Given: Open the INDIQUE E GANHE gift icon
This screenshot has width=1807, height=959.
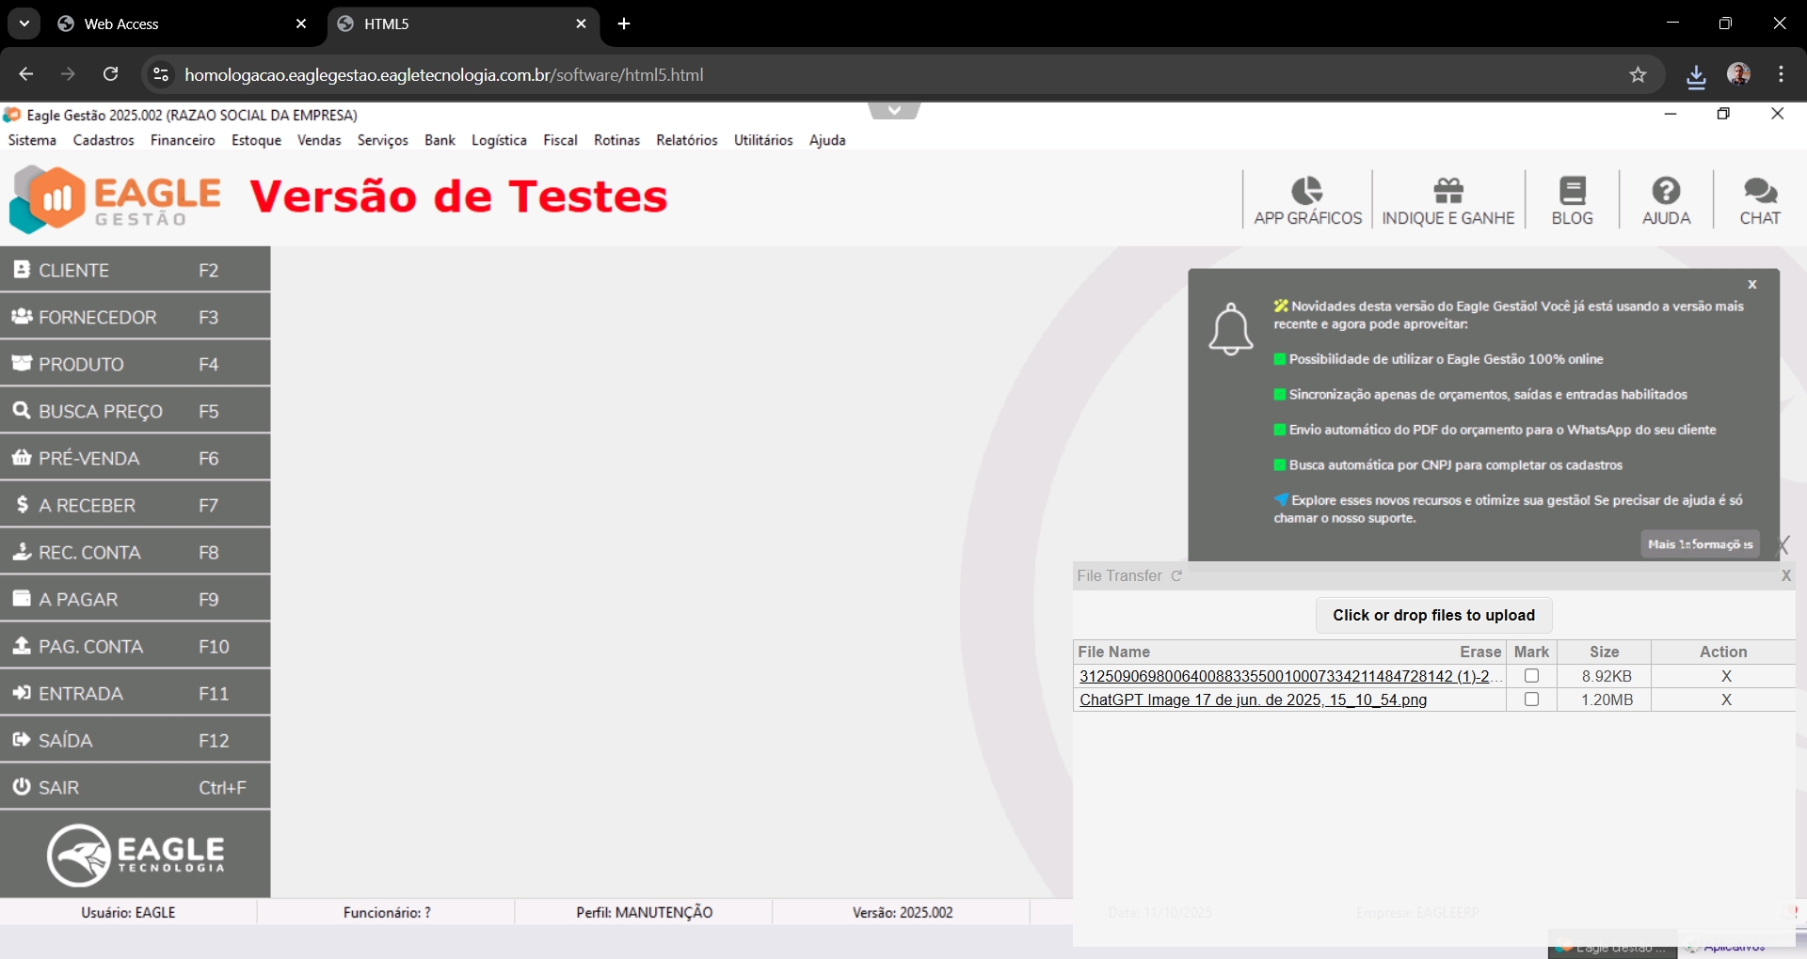Looking at the screenshot, I should [1448, 200].
